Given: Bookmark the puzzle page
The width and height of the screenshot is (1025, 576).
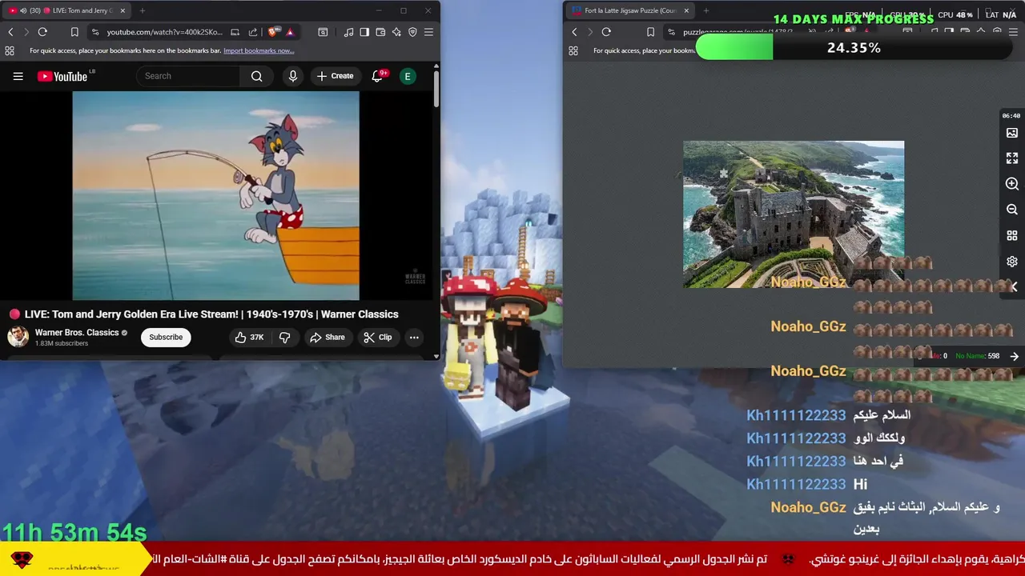Looking at the screenshot, I should pyautogui.click(x=650, y=32).
